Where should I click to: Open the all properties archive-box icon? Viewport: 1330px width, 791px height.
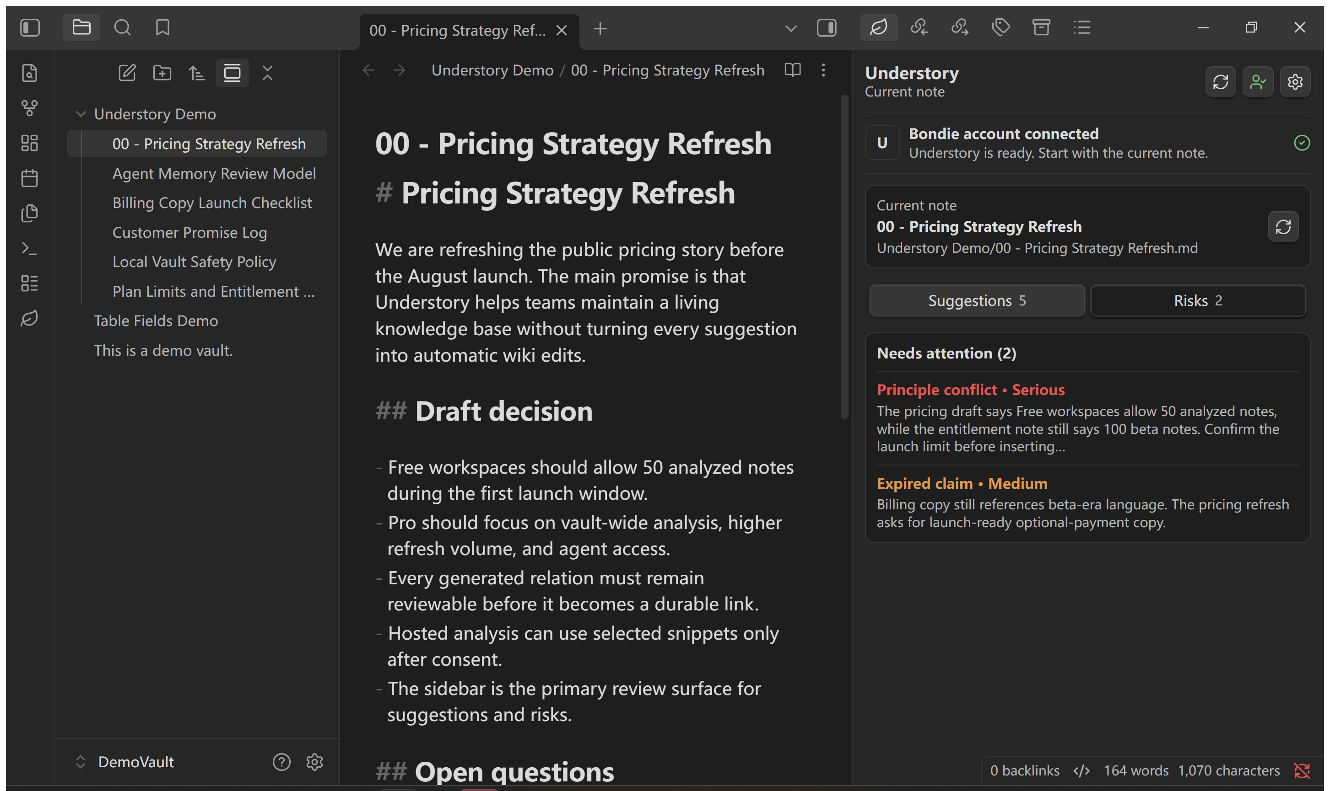click(1041, 27)
